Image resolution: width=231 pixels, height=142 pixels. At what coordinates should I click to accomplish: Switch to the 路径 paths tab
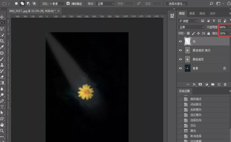[x=202, y=14]
